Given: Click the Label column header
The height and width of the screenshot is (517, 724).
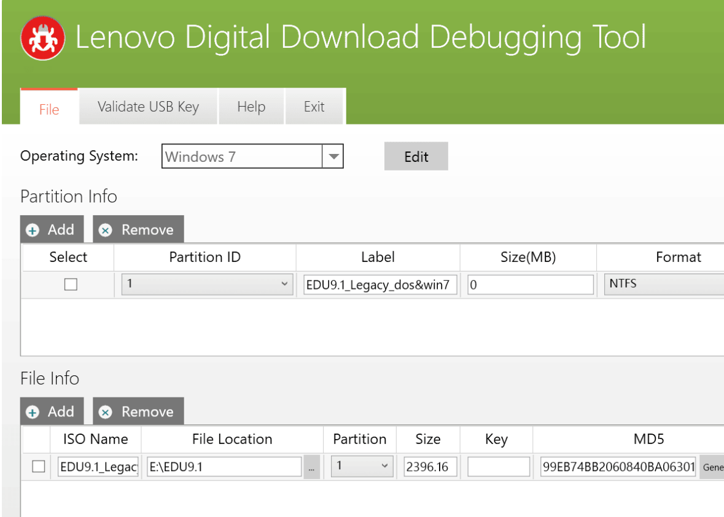Looking at the screenshot, I should point(378,257).
